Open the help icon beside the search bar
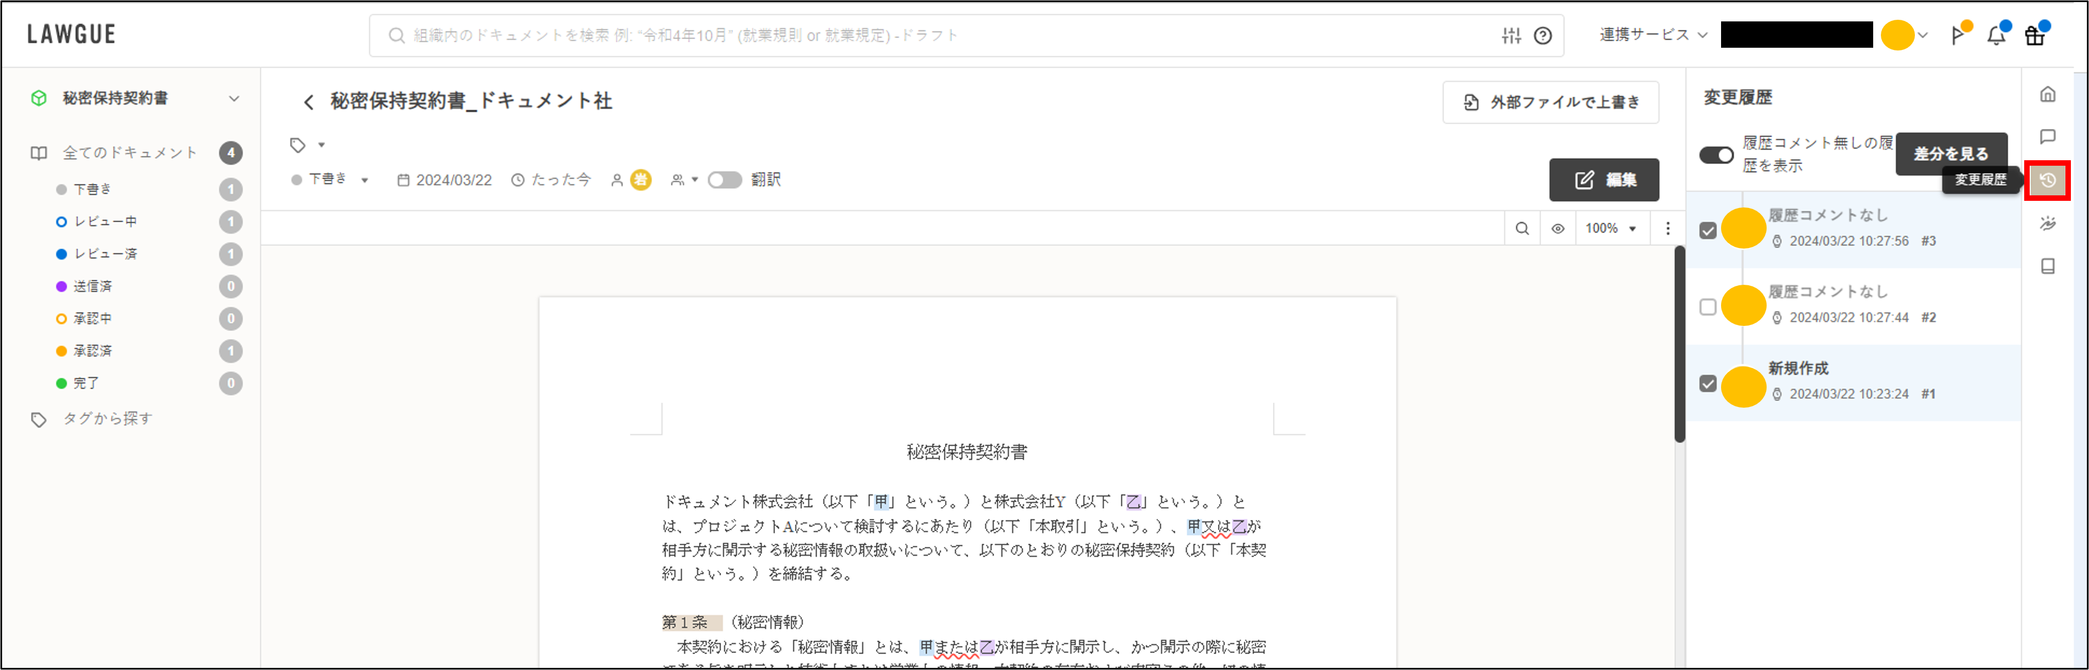2089x670 pixels. tap(1541, 35)
